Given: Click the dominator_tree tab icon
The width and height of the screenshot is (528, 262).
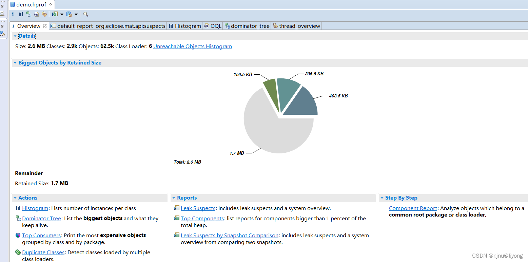Looking at the screenshot, I should (x=227, y=26).
